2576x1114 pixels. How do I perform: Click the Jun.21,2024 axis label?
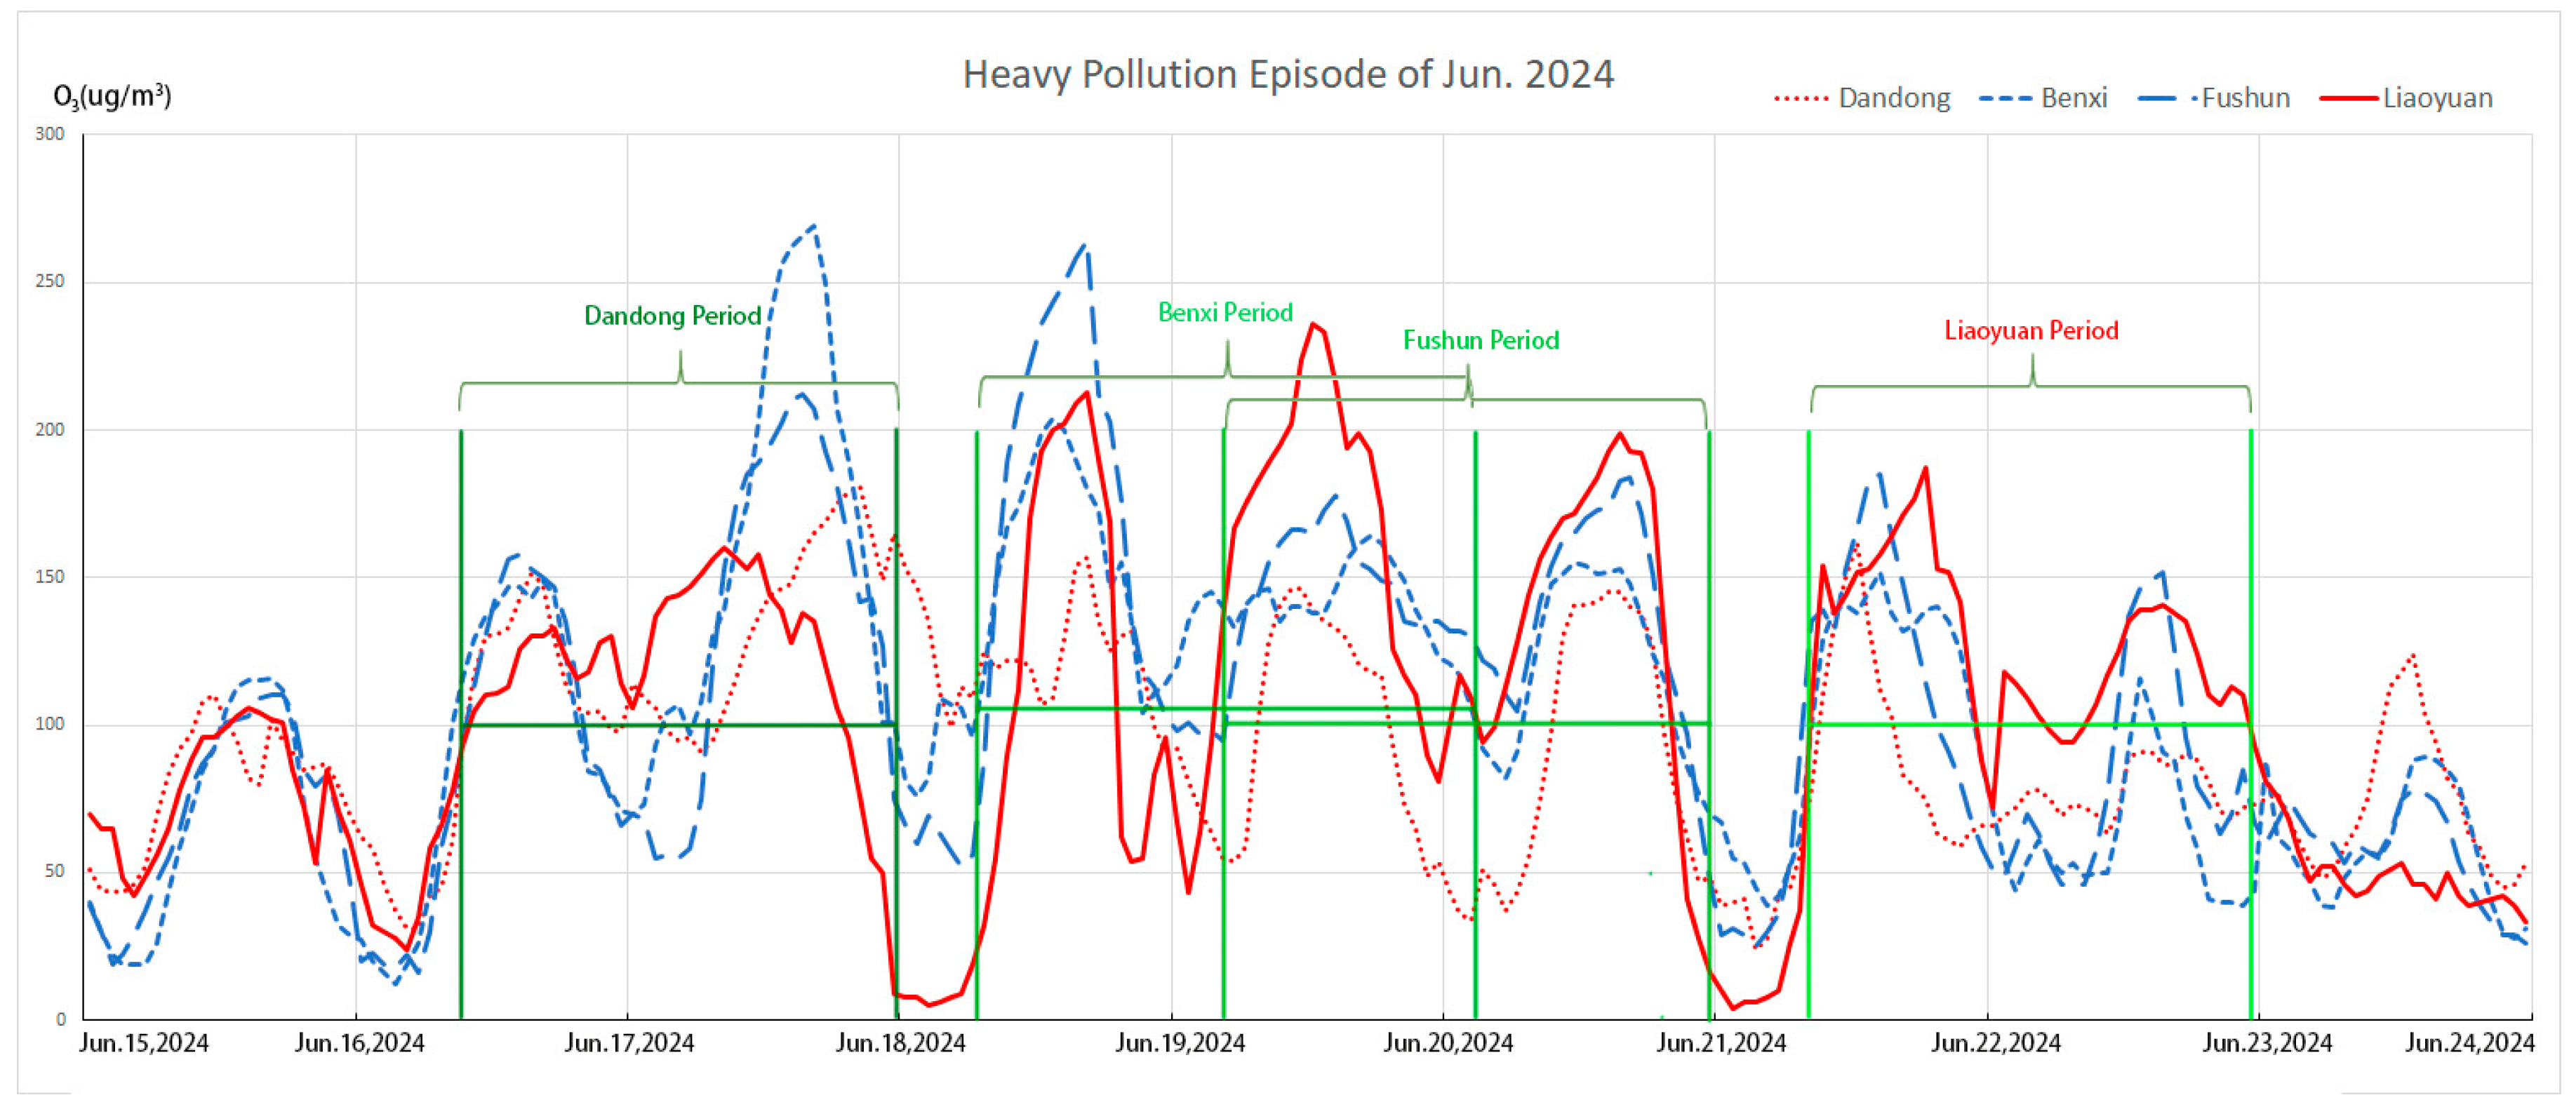tap(1720, 1043)
